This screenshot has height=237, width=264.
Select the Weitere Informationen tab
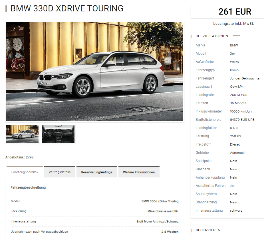(x=139, y=172)
